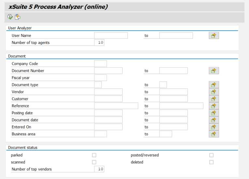Click the Vendor from field

[x=108, y=92]
